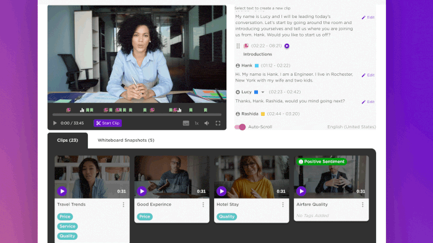The image size is (433, 243).
Task: Play the Hotel Stay clip
Action: (x=221, y=191)
